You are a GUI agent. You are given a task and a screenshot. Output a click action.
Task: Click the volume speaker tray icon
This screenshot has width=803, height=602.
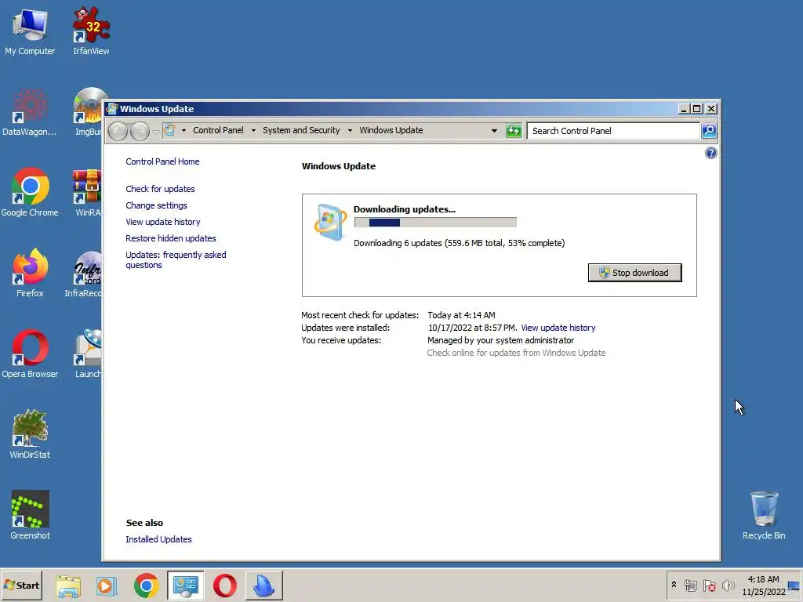click(728, 585)
